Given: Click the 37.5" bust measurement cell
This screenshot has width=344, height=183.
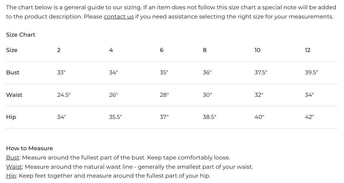Looking at the screenshot, I should click(261, 72).
